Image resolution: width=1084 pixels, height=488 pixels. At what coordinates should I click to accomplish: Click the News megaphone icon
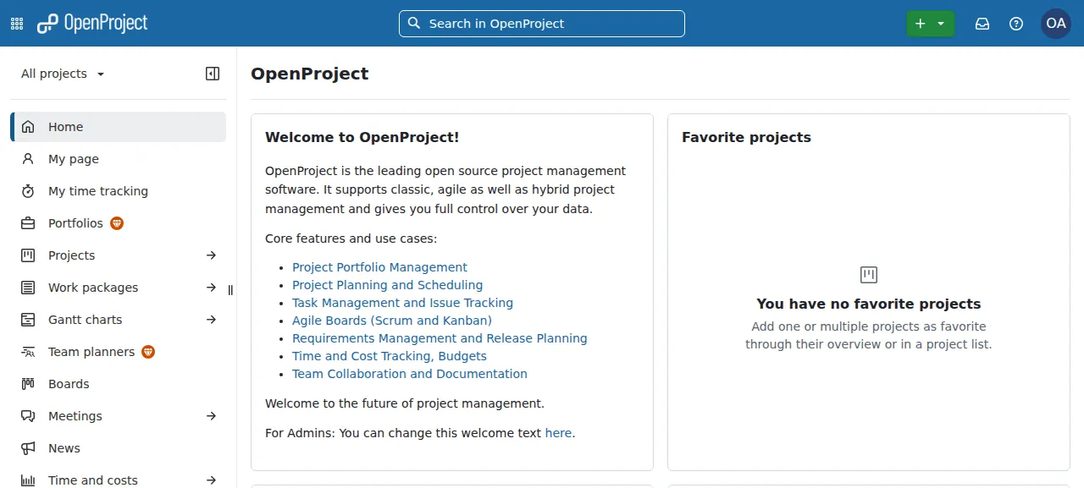[x=28, y=448]
